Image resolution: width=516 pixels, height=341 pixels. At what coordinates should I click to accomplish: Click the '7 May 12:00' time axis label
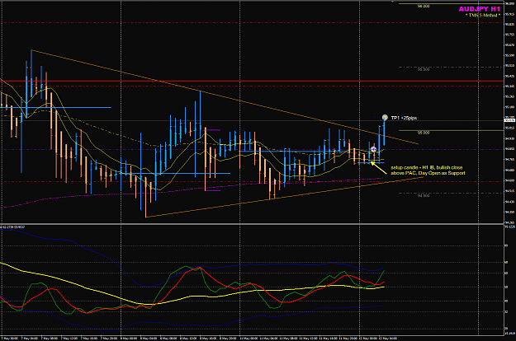69,338
